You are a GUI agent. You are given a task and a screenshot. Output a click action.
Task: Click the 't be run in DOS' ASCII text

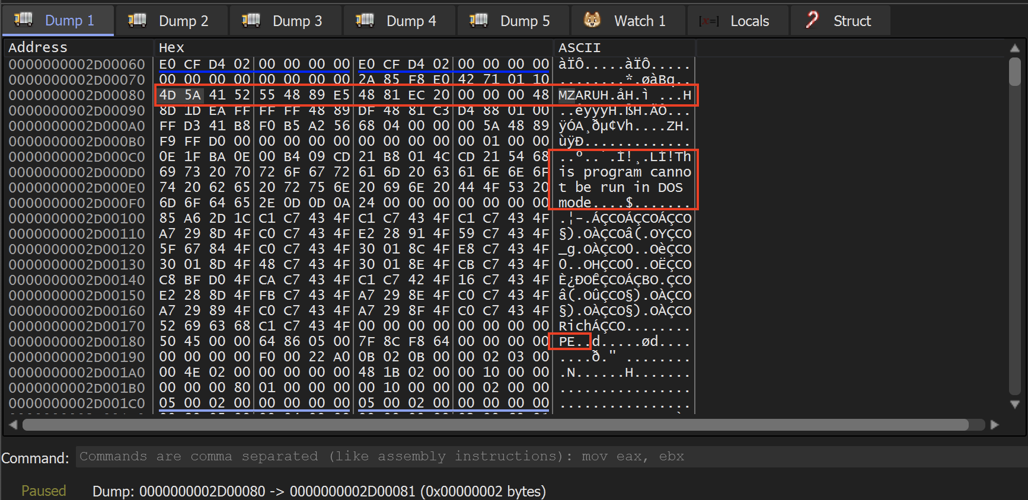[621, 187]
